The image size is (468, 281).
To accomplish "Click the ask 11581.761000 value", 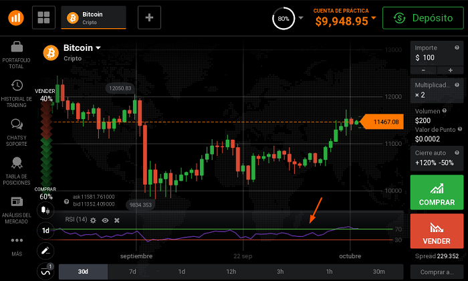I will tap(94, 197).
